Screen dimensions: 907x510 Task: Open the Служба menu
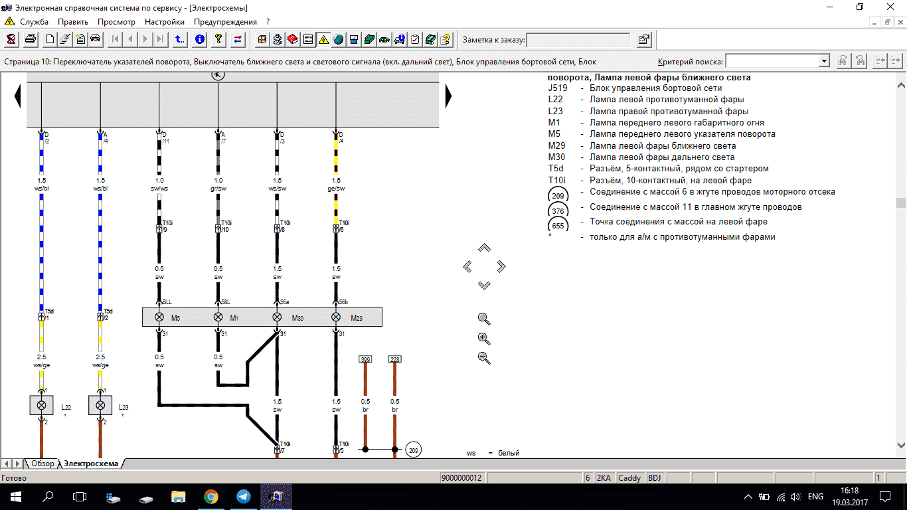34,21
